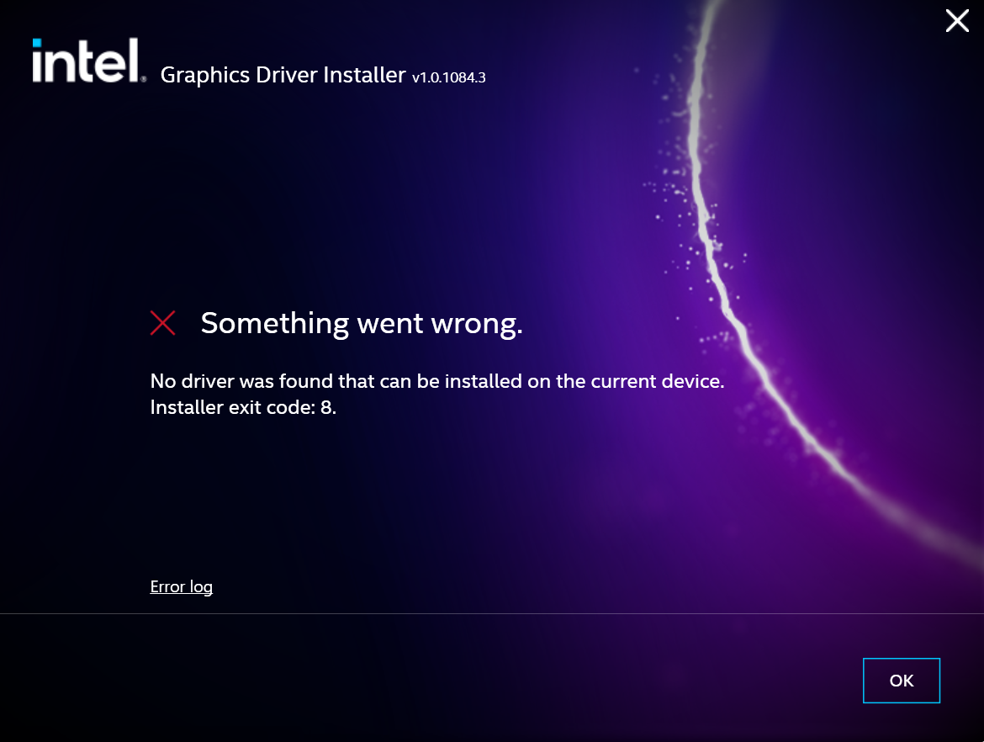Viewport: 984px width, 742px height.
Task: Click the Intel logo
Action: (89, 61)
